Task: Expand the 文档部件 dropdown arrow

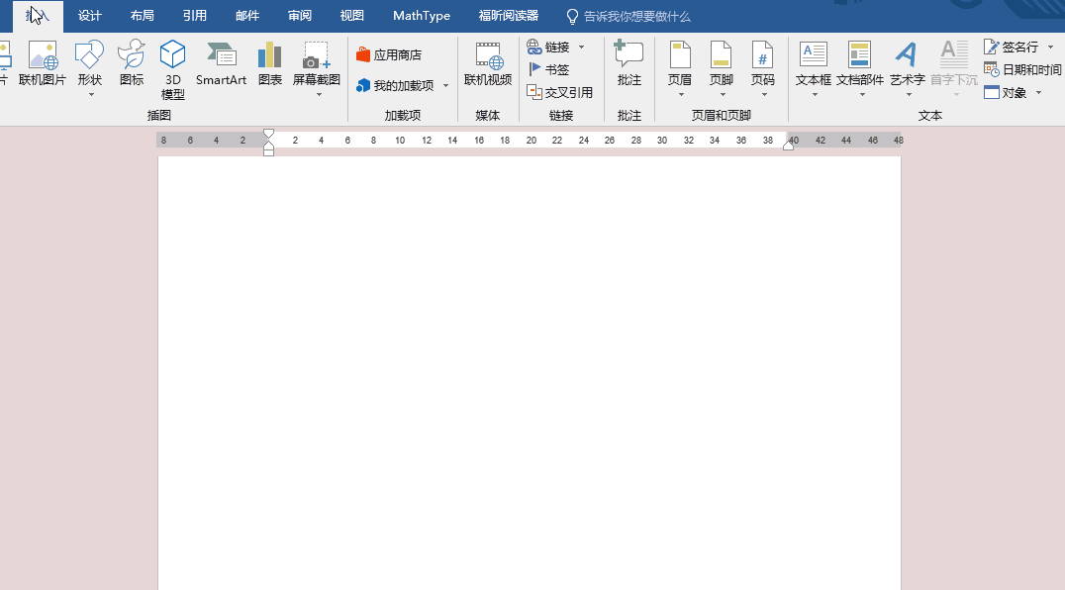Action: [862, 95]
